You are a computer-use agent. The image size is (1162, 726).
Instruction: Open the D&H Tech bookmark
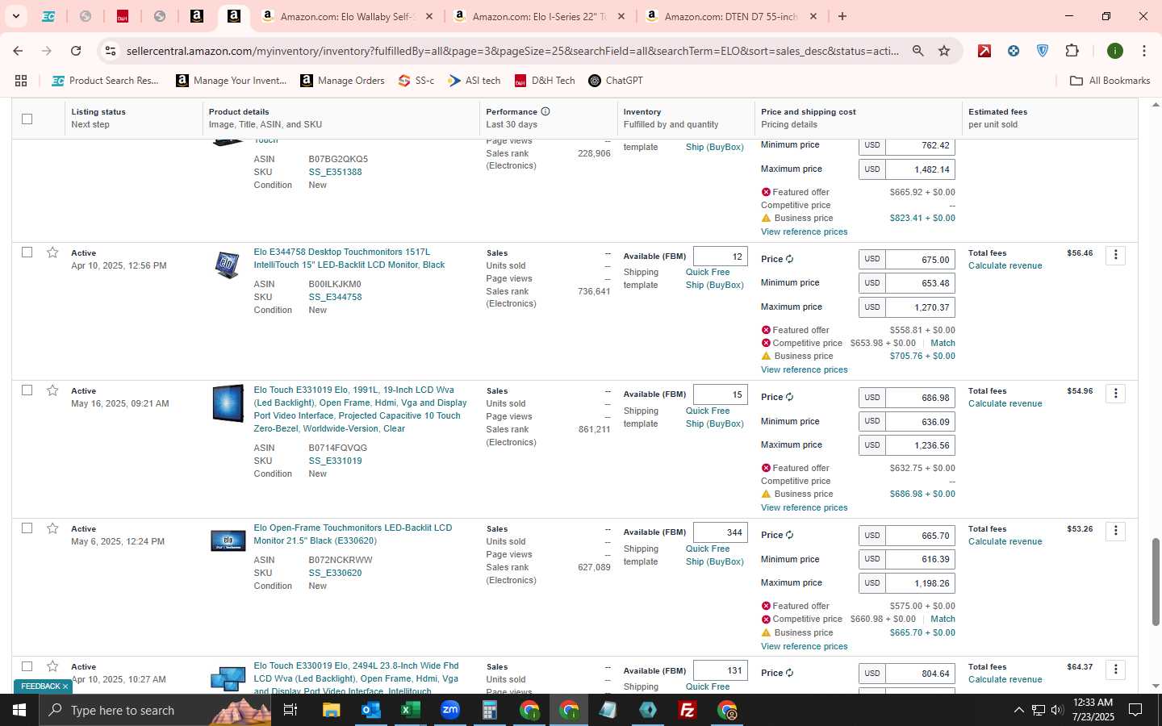(545, 81)
